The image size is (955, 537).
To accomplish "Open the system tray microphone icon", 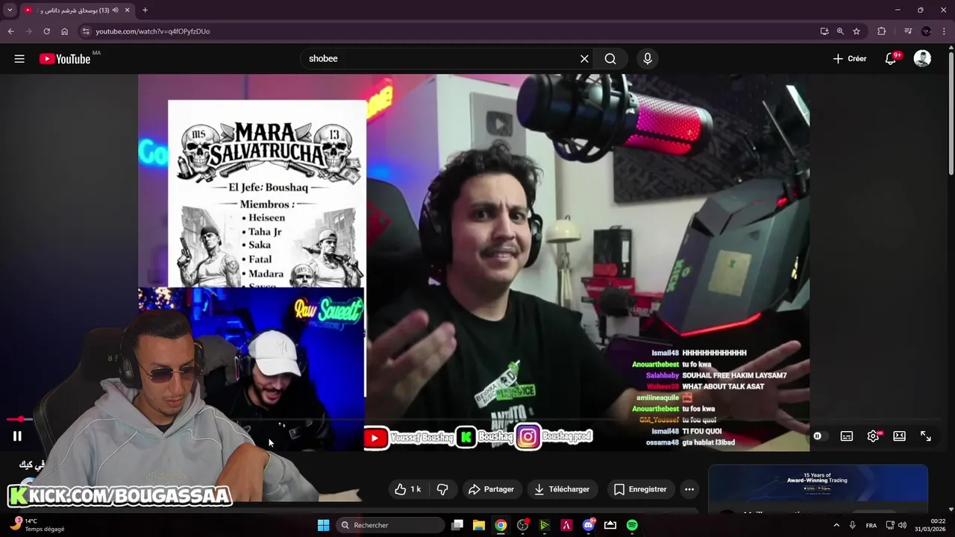I will (853, 525).
